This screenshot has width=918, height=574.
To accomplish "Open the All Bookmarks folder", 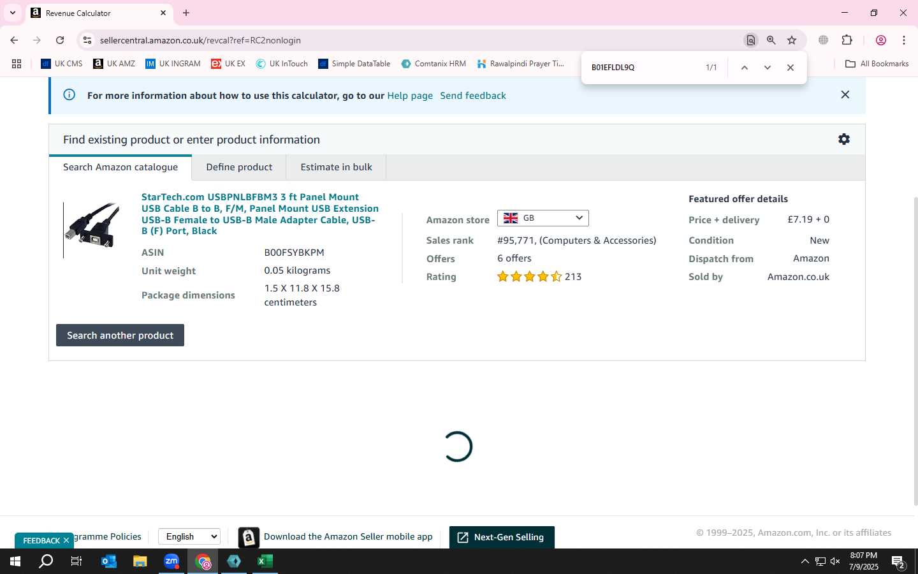I will click(x=877, y=64).
